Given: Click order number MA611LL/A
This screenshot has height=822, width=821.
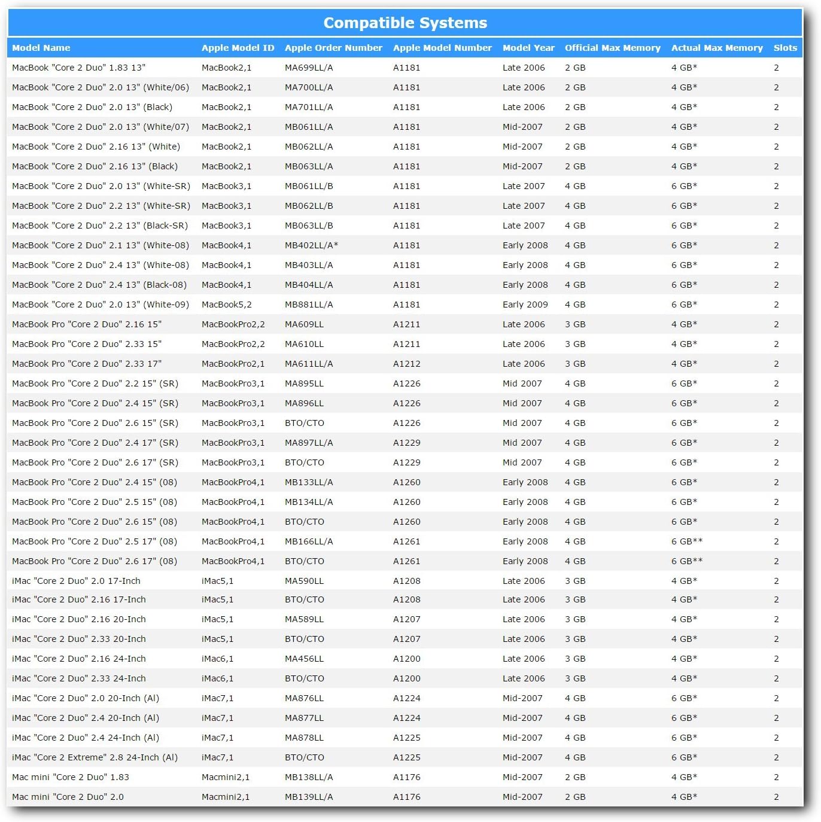Looking at the screenshot, I should (309, 364).
